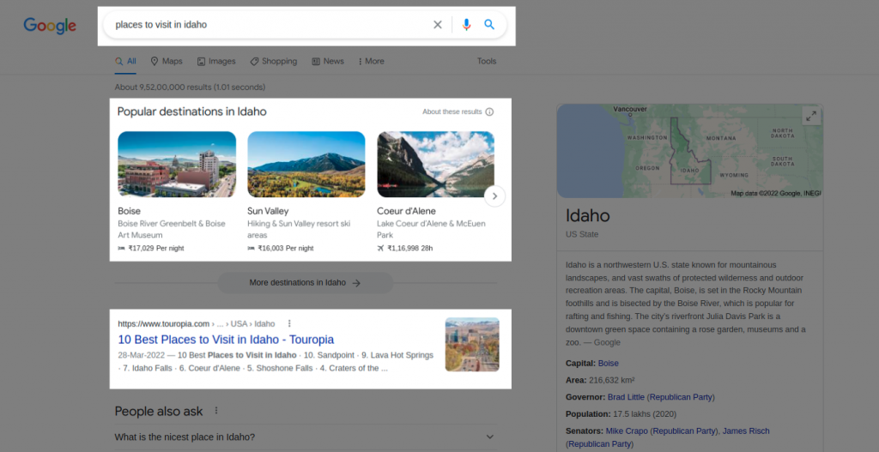This screenshot has height=452, width=879.
Task: Open the Boise destination photo
Action: coord(177,164)
